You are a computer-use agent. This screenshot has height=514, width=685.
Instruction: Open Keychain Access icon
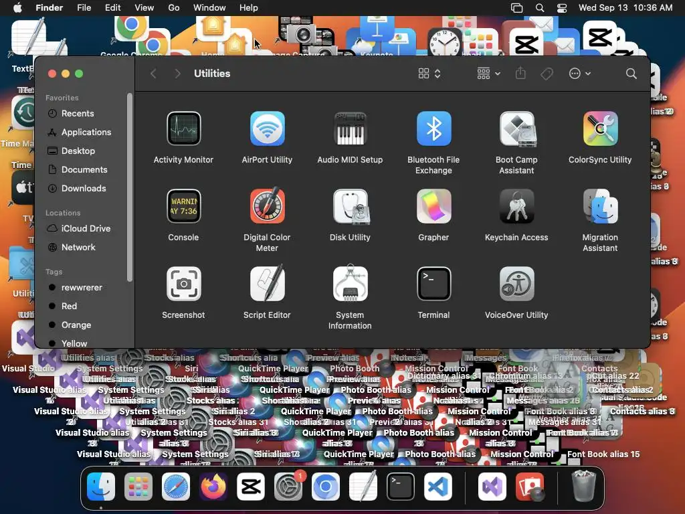(x=517, y=206)
